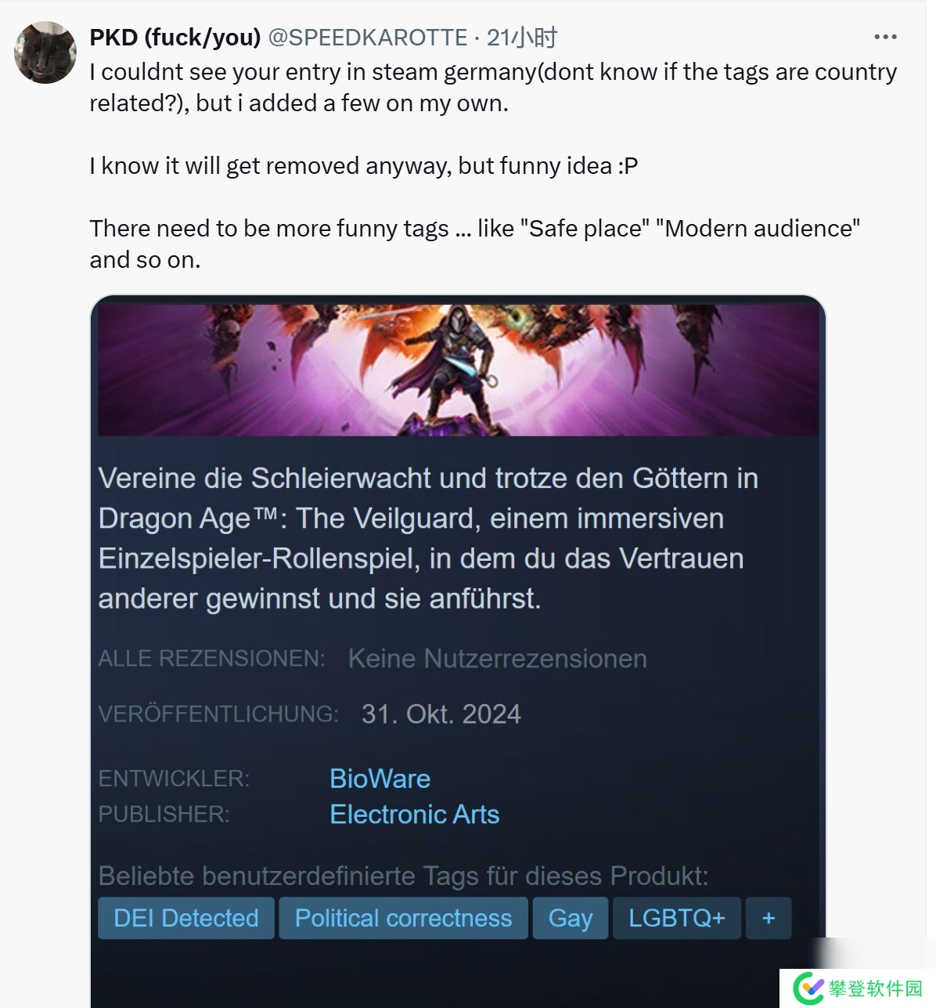
Task: Click the 31. Okt. 2024 release date
Action: 441,714
